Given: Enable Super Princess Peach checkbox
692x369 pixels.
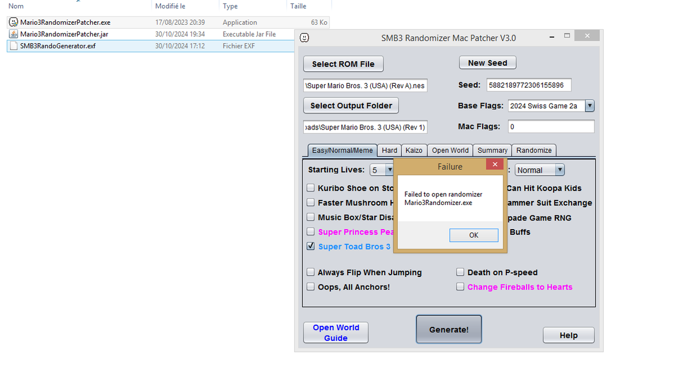Looking at the screenshot, I should click(x=311, y=232).
